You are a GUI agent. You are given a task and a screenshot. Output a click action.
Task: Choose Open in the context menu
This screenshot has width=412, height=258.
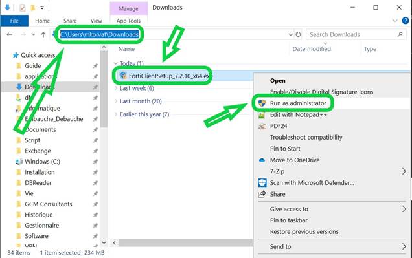278,81
